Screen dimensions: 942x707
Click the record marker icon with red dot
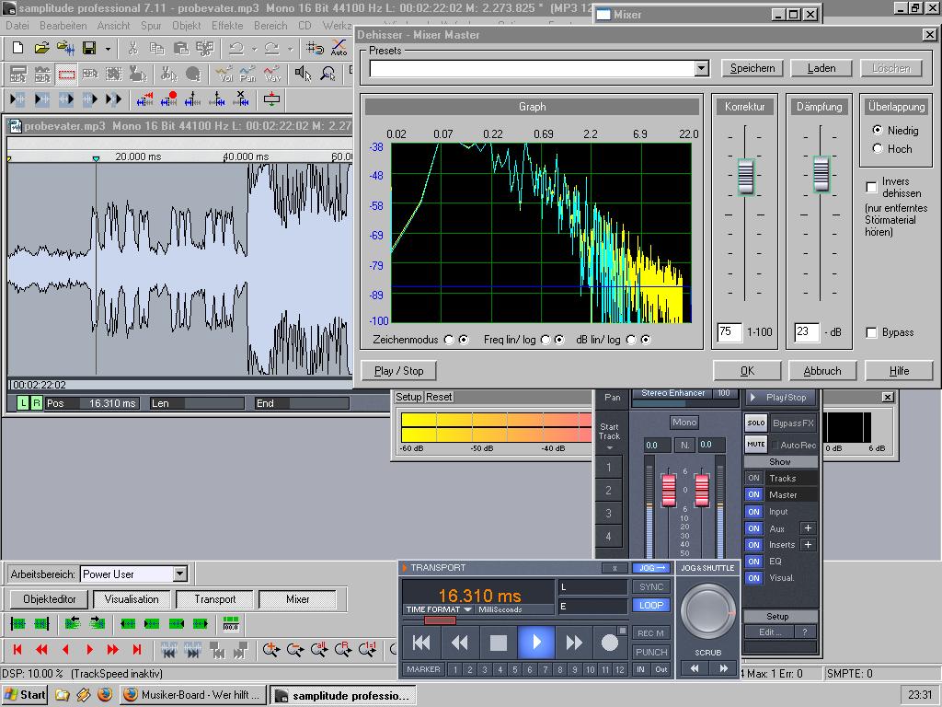[x=169, y=99]
